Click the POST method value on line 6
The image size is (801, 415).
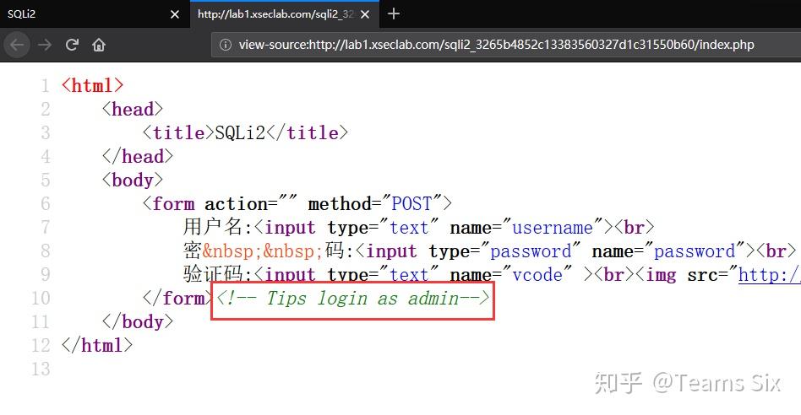point(411,203)
